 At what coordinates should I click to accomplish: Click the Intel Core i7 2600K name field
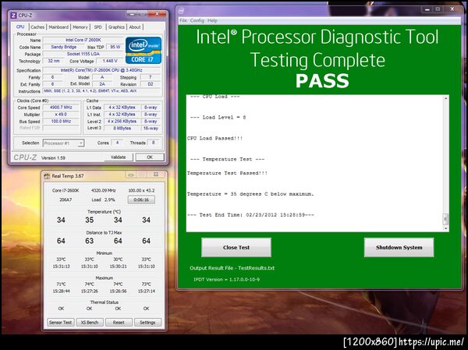[83, 40]
